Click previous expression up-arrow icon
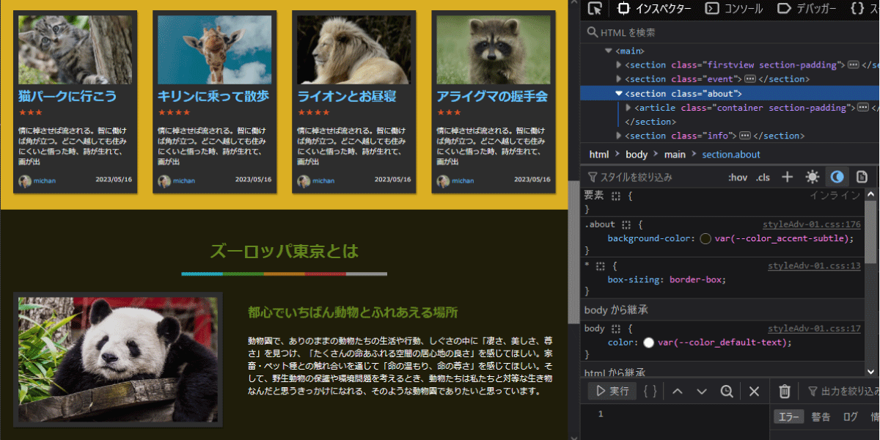Image resolution: width=880 pixels, height=440 pixels. tap(677, 391)
